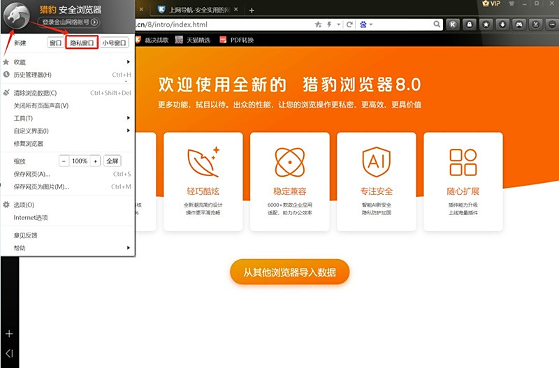Image resolution: width=559 pixels, height=368 pixels.
Task: Click the magnifier search icon
Action: click(436, 24)
